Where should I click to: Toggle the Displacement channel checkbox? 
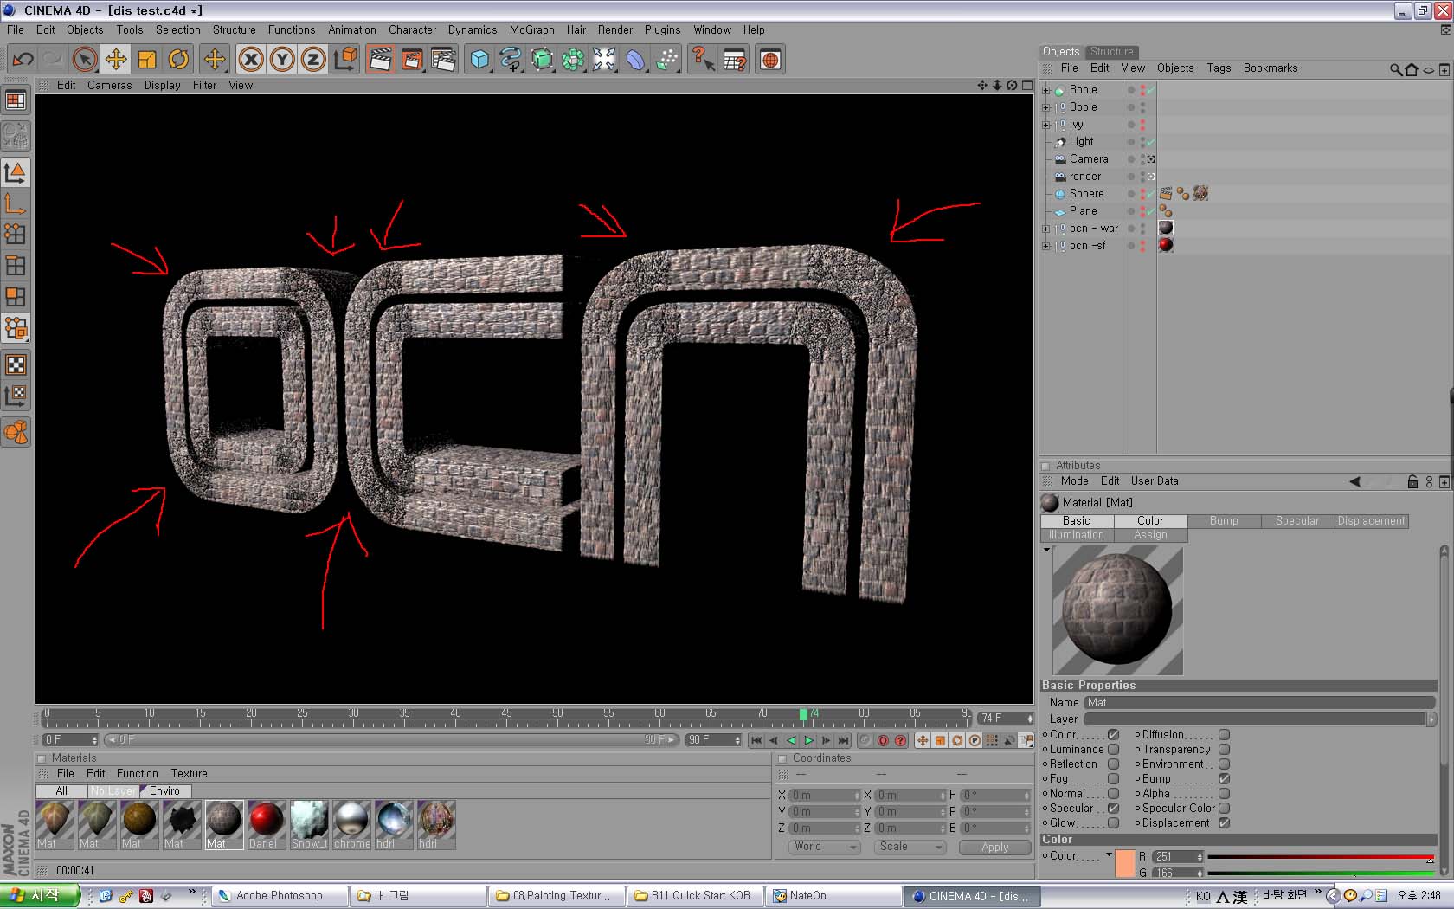pyautogui.click(x=1224, y=822)
